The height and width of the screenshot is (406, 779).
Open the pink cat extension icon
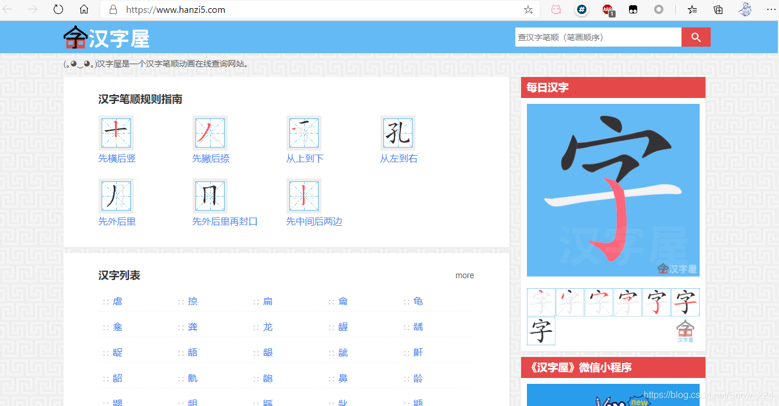pyautogui.click(x=557, y=9)
